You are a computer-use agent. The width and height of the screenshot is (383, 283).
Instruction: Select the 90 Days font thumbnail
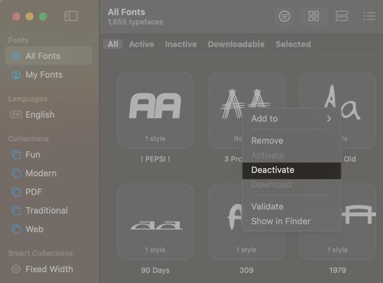pos(155,221)
